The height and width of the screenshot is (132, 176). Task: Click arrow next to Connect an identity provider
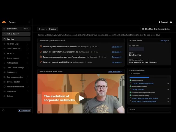pyautogui.click(x=168, y=84)
